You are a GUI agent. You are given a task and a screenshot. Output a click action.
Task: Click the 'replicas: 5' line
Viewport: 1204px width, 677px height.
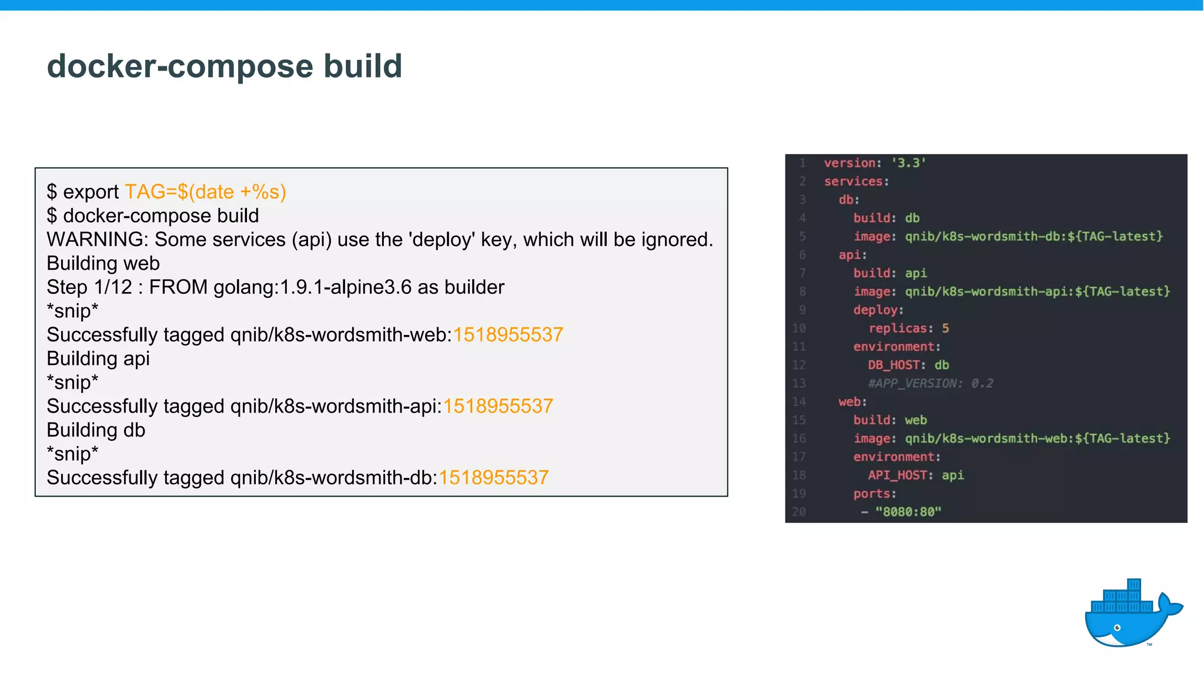[909, 328]
